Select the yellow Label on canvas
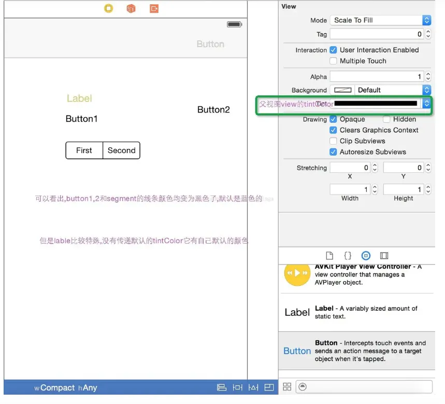Viewport: 445px width, 404px height. pos(79,99)
